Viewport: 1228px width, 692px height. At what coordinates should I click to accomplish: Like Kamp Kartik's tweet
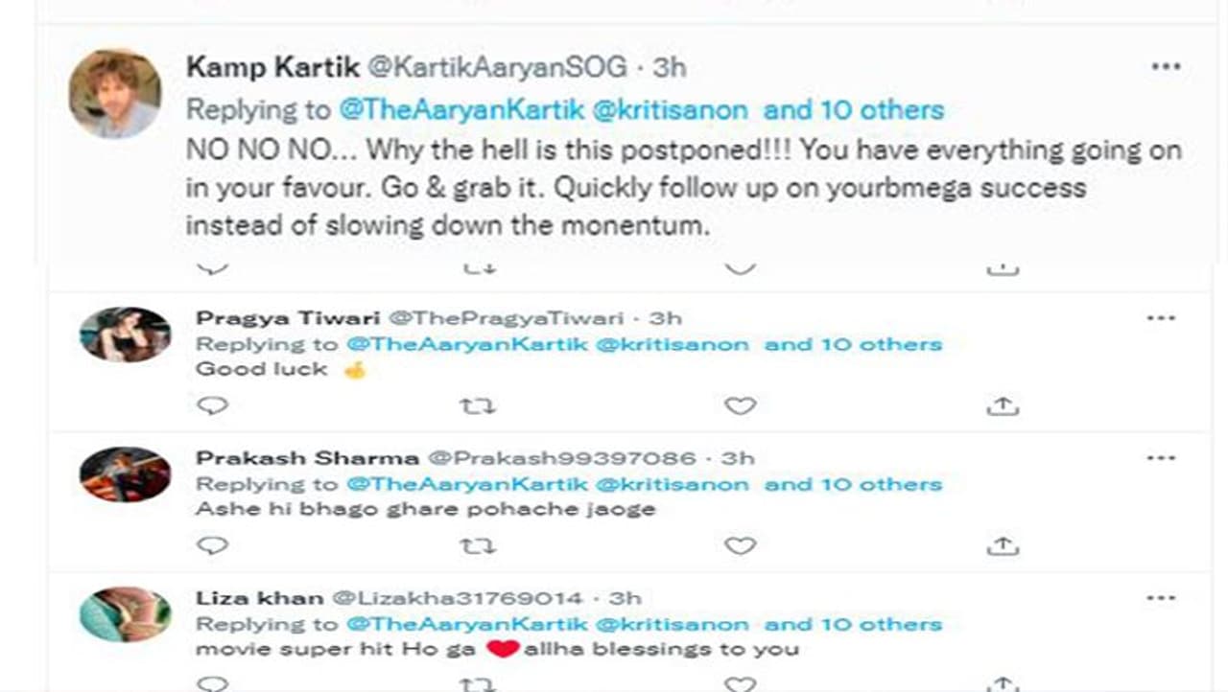coord(740,268)
